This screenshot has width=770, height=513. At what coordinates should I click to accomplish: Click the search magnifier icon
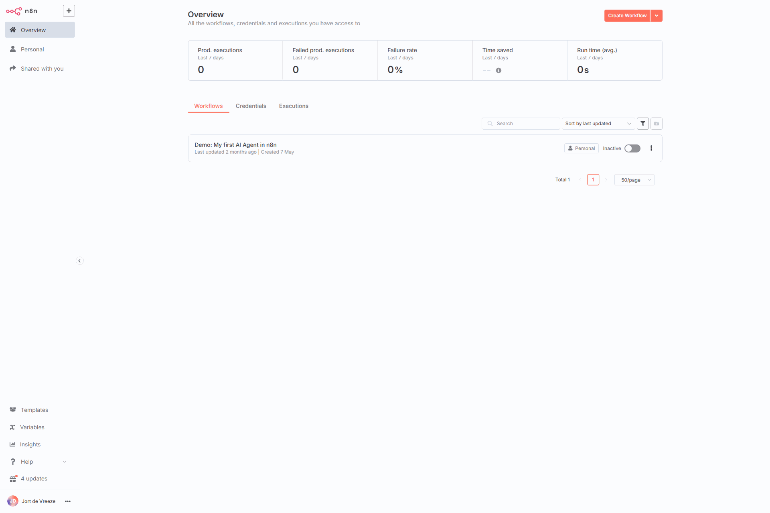click(x=490, y=124)
